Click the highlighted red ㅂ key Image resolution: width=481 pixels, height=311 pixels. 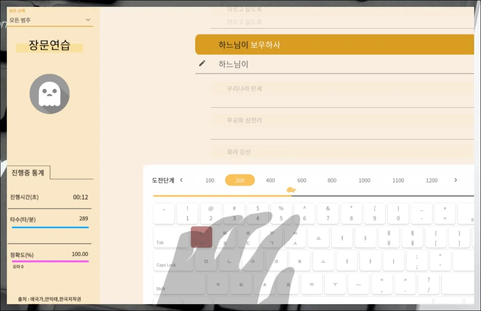[x=201, y=237]
